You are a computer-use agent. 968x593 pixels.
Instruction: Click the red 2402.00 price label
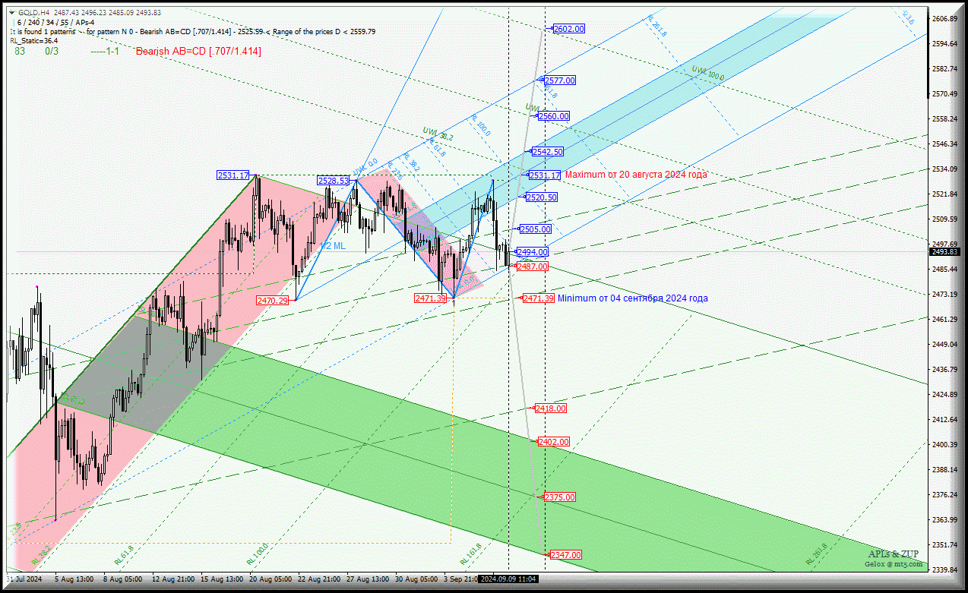point(553,442)
